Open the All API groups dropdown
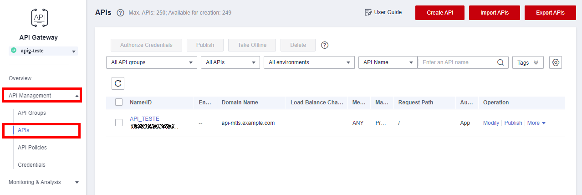The width and height of the screenshot is (582, 195). pos(151,62)
